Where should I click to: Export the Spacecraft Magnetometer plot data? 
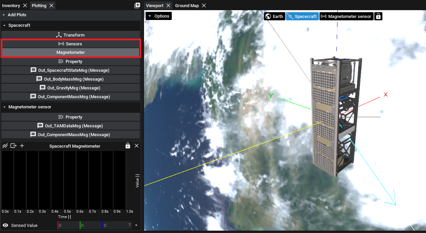(x=14, y=146)
